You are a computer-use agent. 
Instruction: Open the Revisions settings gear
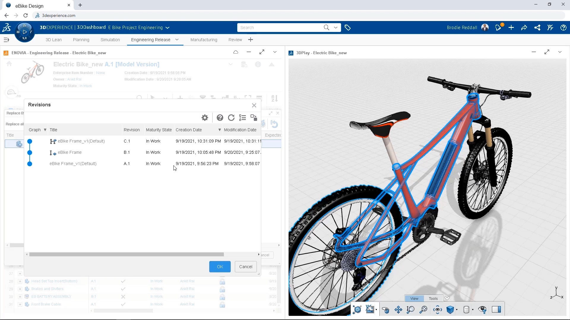(205, 117)
